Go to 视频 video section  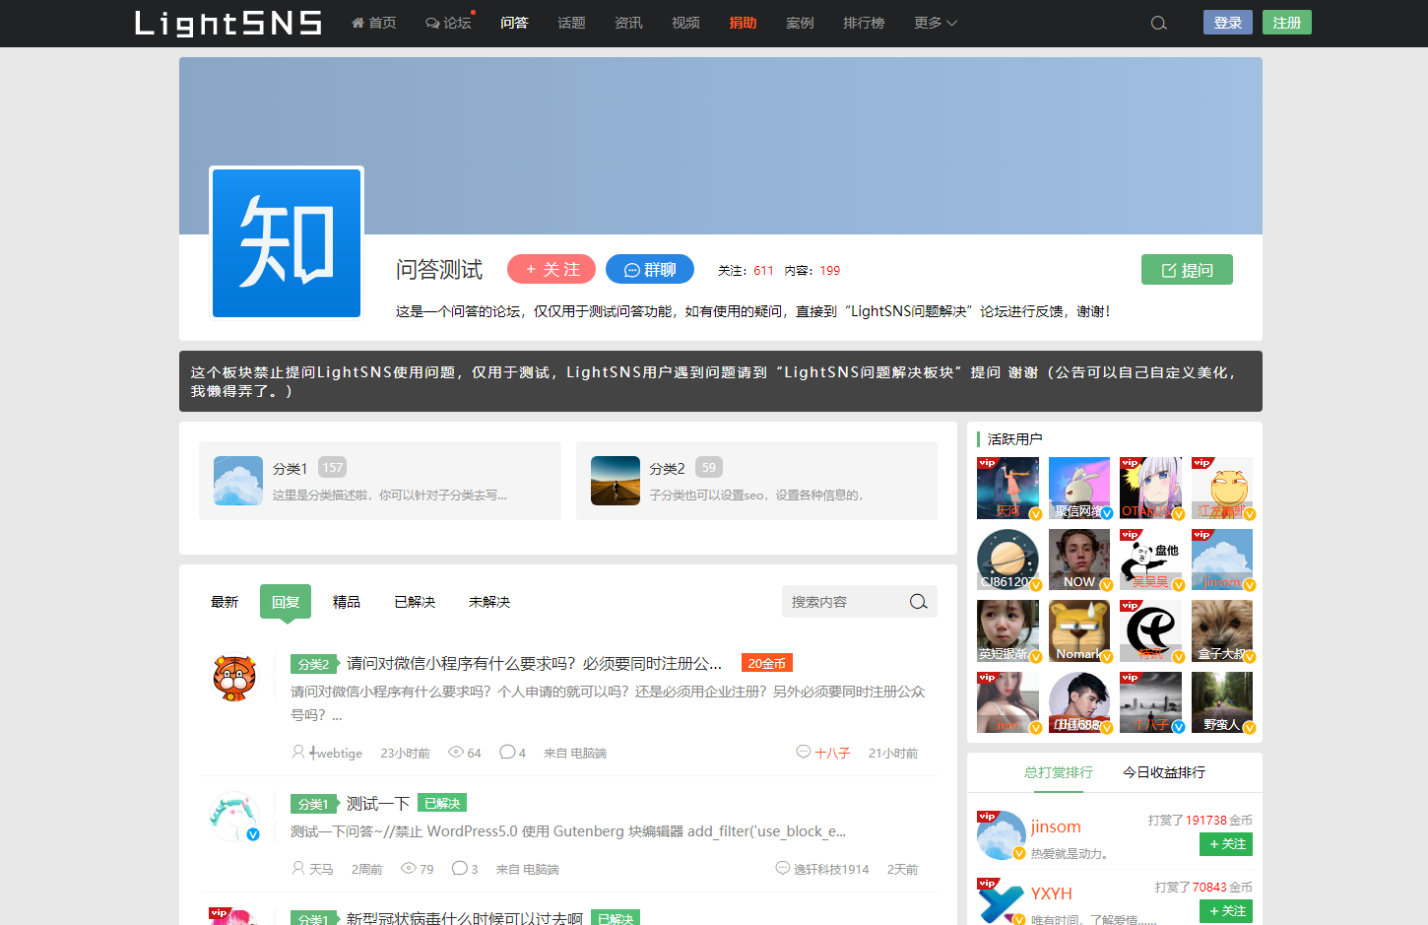tap(685, 23)
